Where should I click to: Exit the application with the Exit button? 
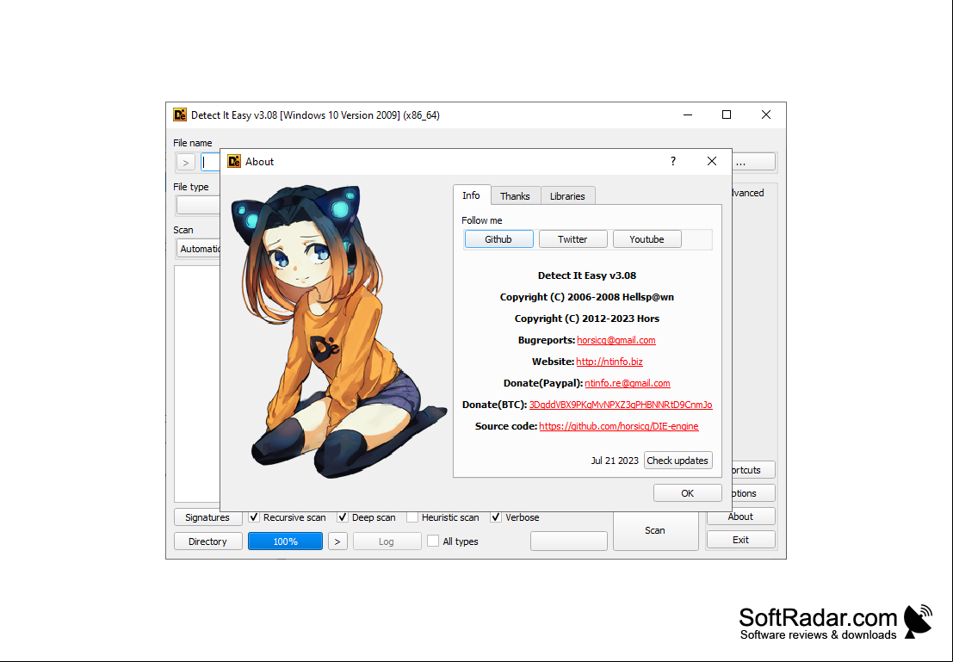coord(740,539)
